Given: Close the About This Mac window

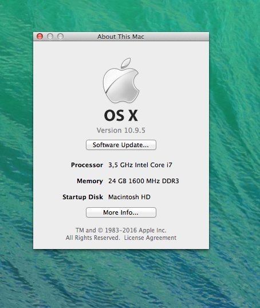Looking at the screenshot, I should pyautogui.click(x=40, y=37).
